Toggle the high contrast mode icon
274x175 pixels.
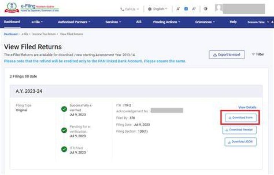pyautogui.click(x=205, y=8)
